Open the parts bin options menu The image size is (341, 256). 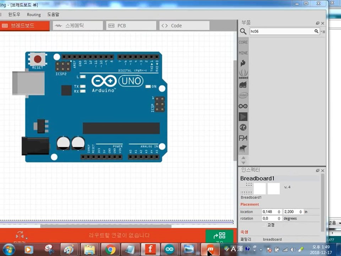(x=323, y=32)
